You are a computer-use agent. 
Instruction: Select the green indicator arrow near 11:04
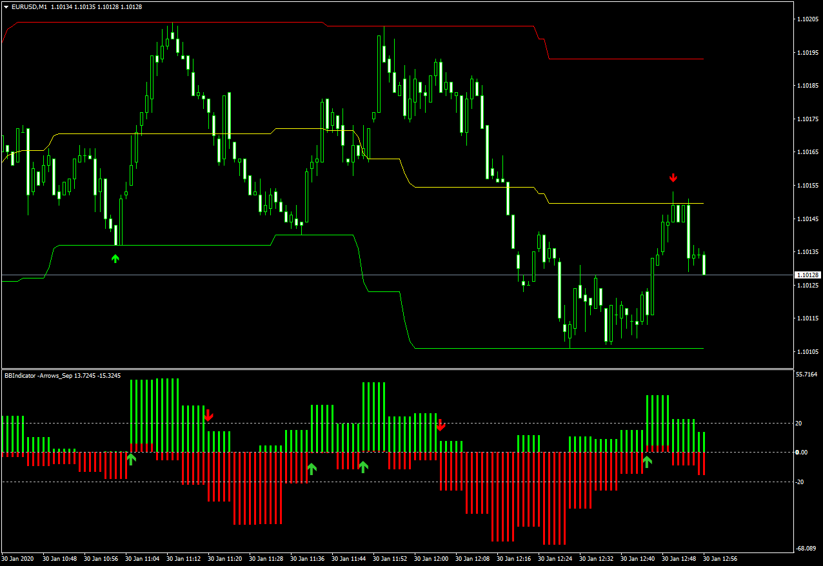coord(132,458)
